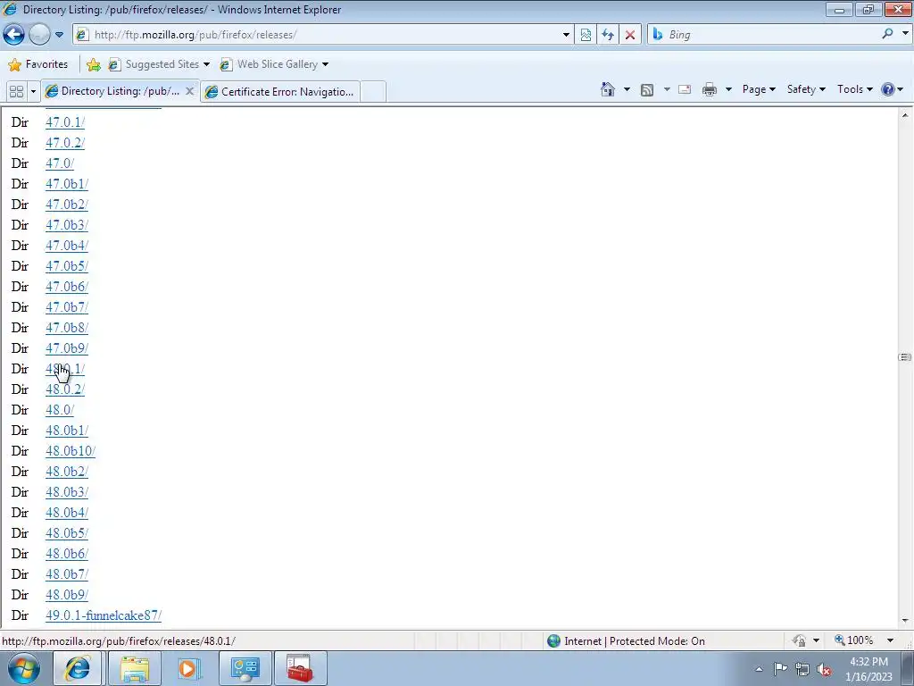Open the 47.0.2/ directory link

[65, 142]
